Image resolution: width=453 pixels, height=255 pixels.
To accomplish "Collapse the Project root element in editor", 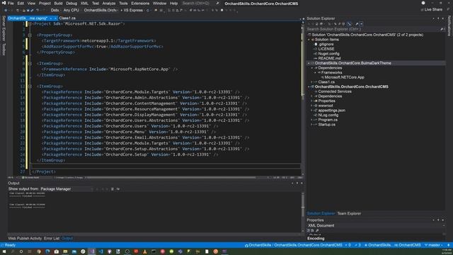I will click(x=30, y=23).
